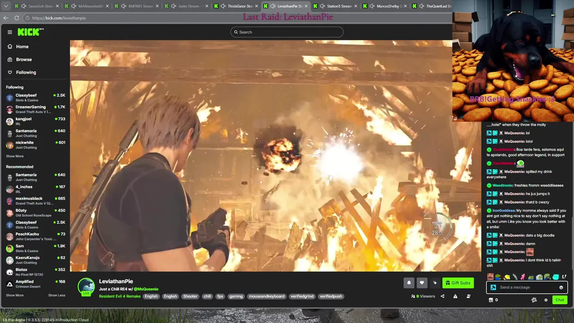Expand Following list with Show More
This screenshot has height=323, width=574.
click(15, 156)
